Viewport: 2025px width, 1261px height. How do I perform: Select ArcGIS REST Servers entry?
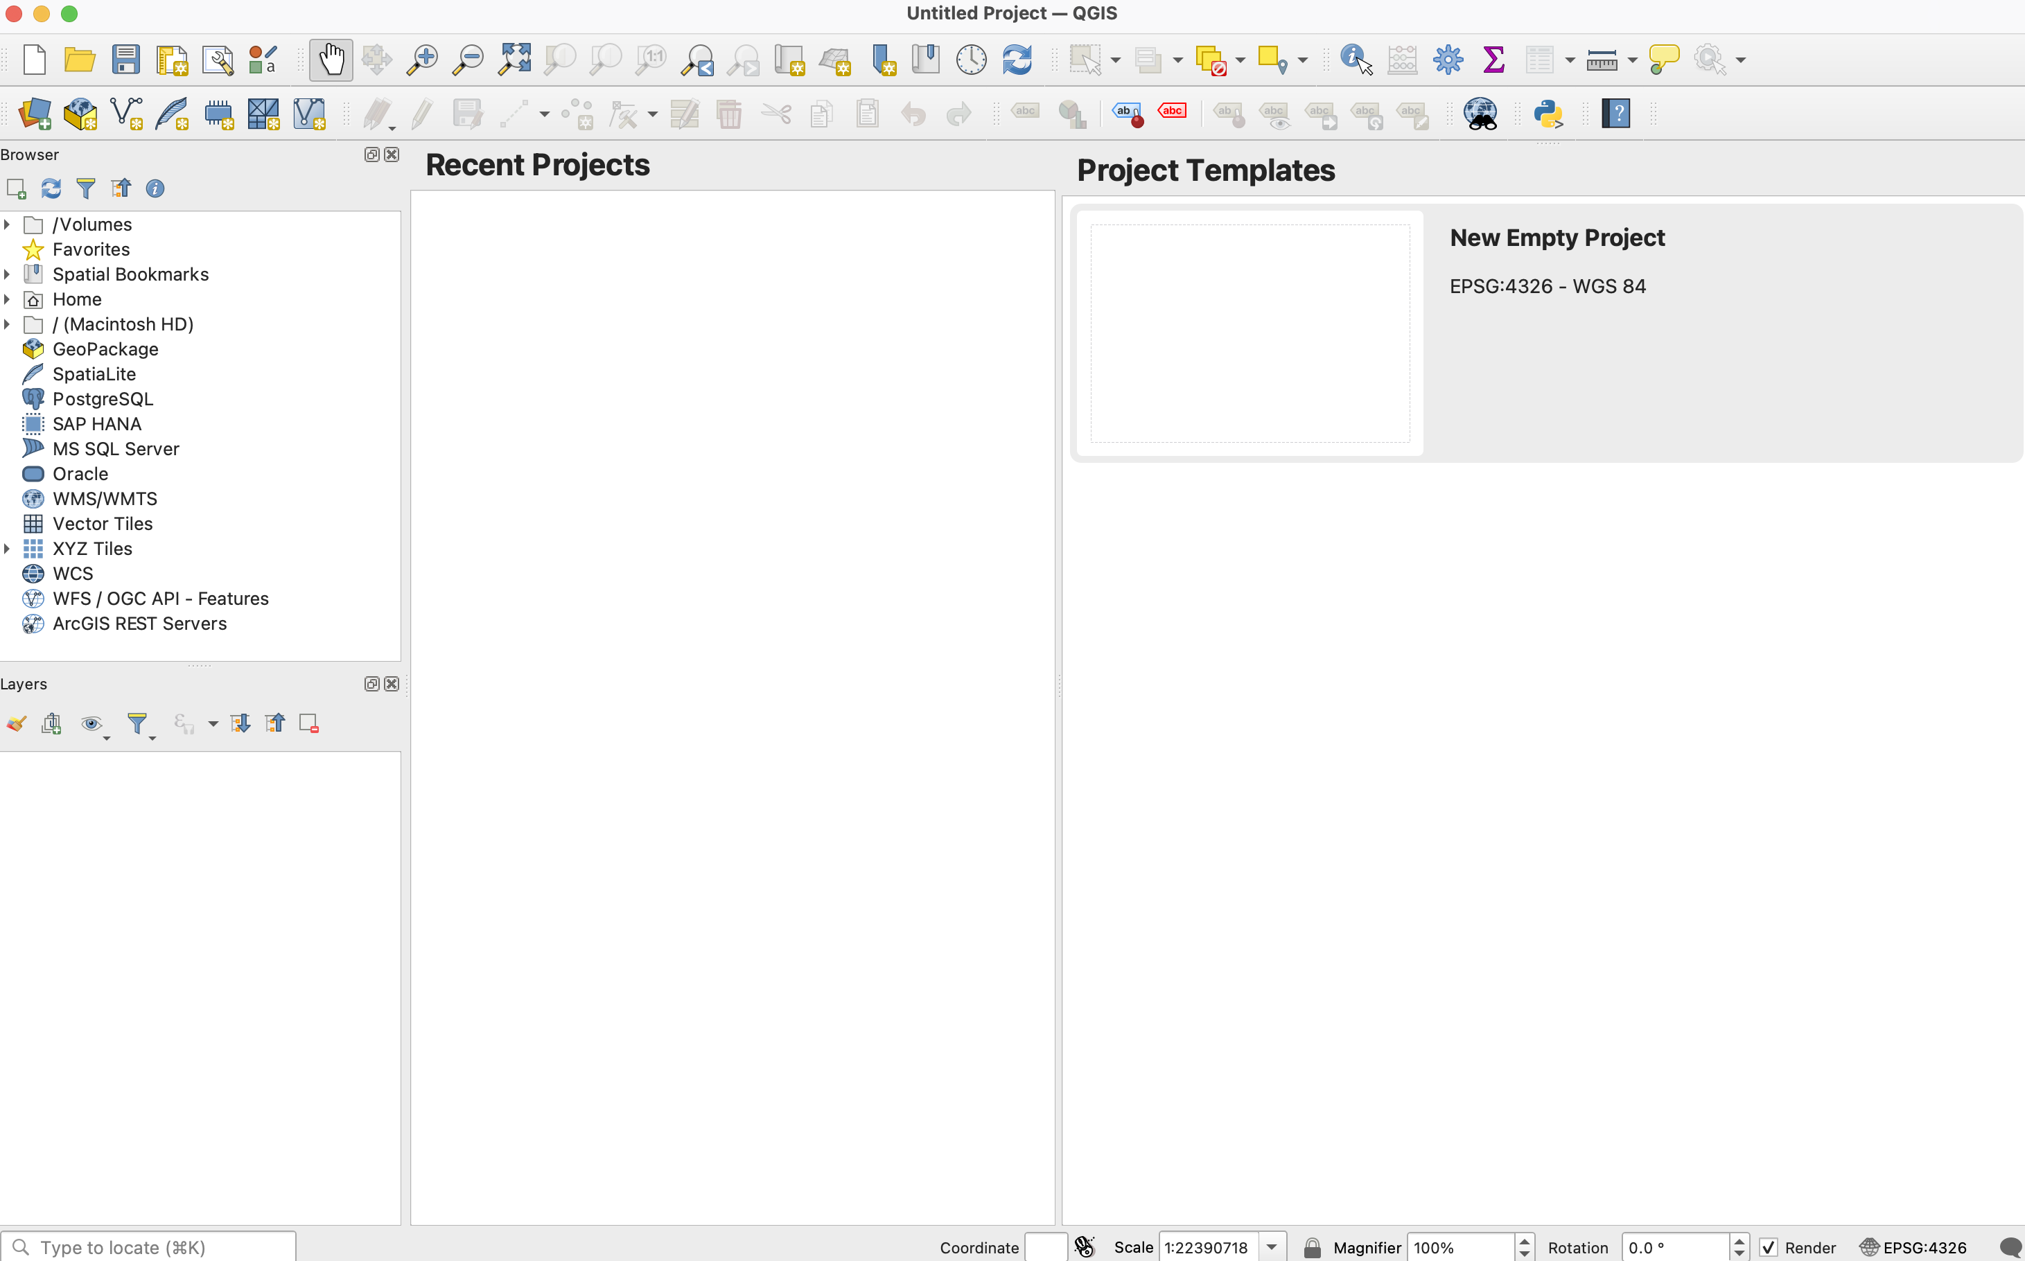pos(139,624)
